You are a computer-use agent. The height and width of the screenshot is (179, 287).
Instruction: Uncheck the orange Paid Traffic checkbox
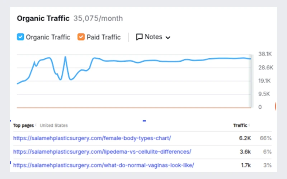pos(81,37)
